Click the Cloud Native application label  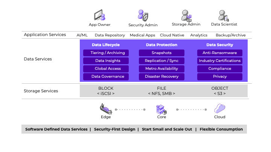[172, 35]
